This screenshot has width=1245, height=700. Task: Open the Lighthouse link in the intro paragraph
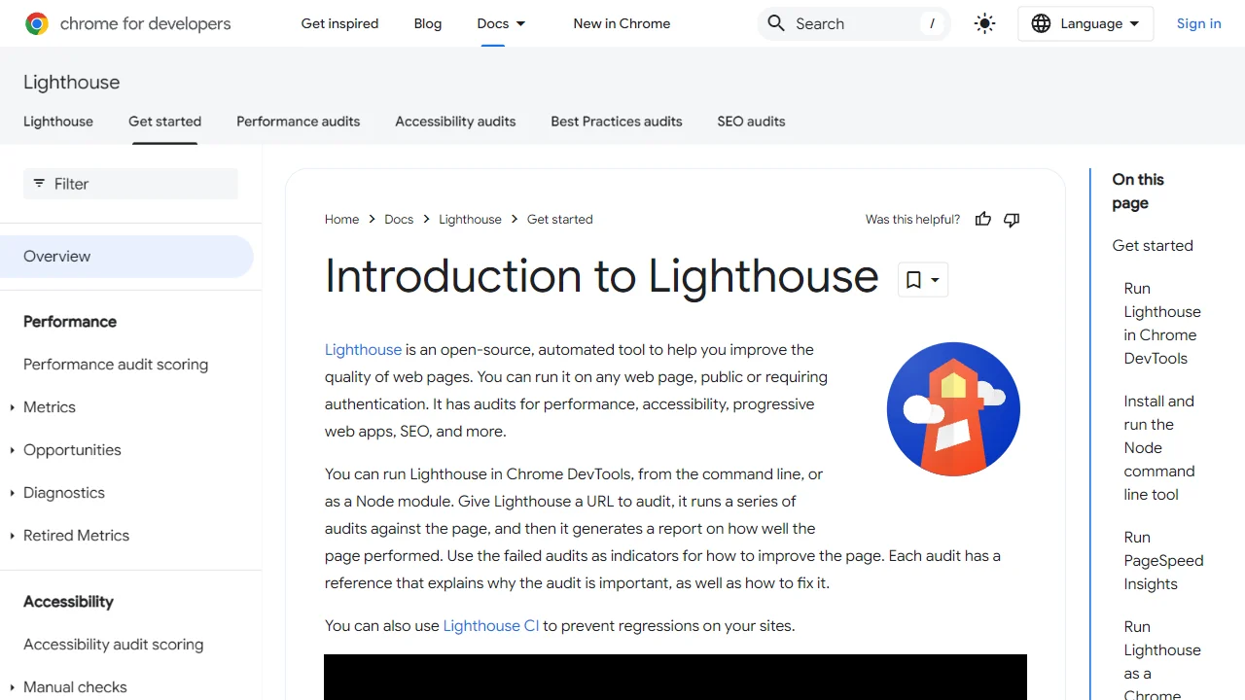[363, 350]
